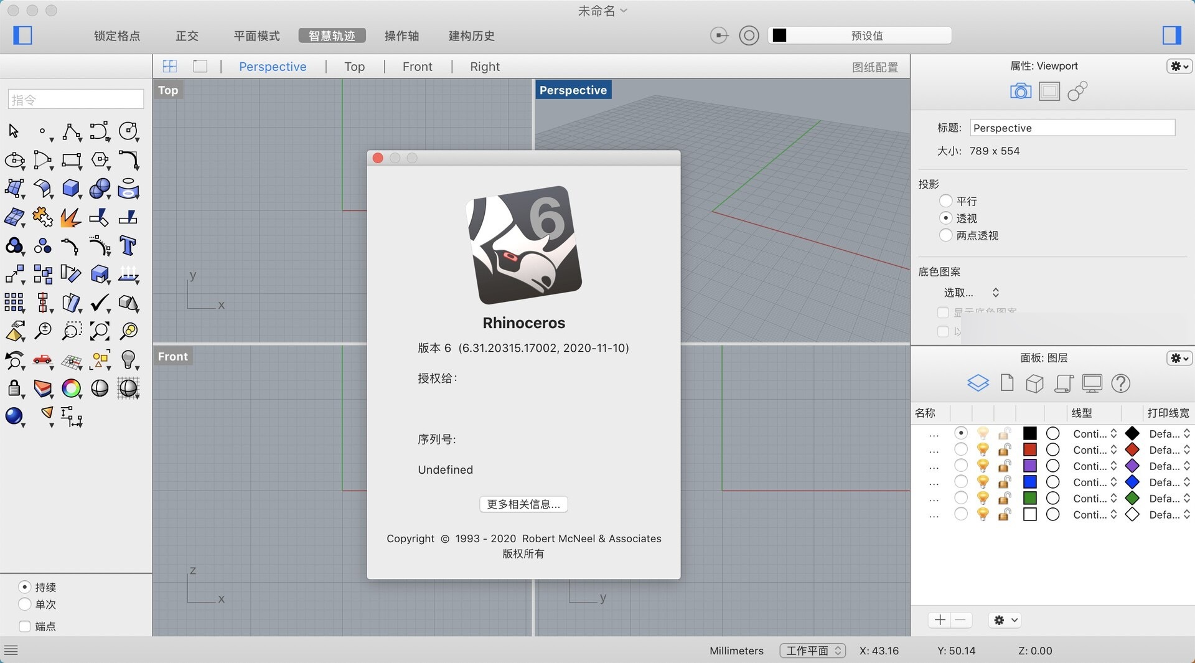Open the 未命名 title dropdown chevron
The image size is (1195, 663).
(624, 11)
